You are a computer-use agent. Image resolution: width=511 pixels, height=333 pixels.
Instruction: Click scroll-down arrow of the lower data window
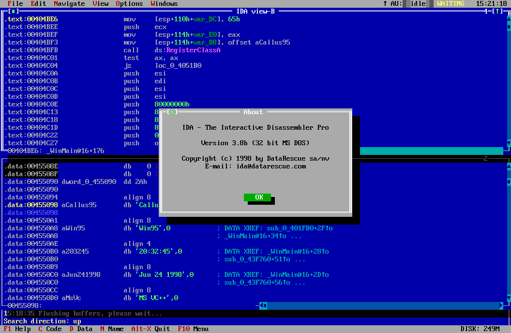(x=509, y=298)
